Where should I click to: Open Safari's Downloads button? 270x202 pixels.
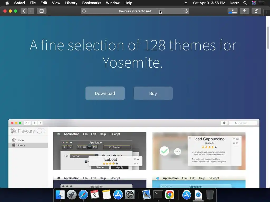233,11
